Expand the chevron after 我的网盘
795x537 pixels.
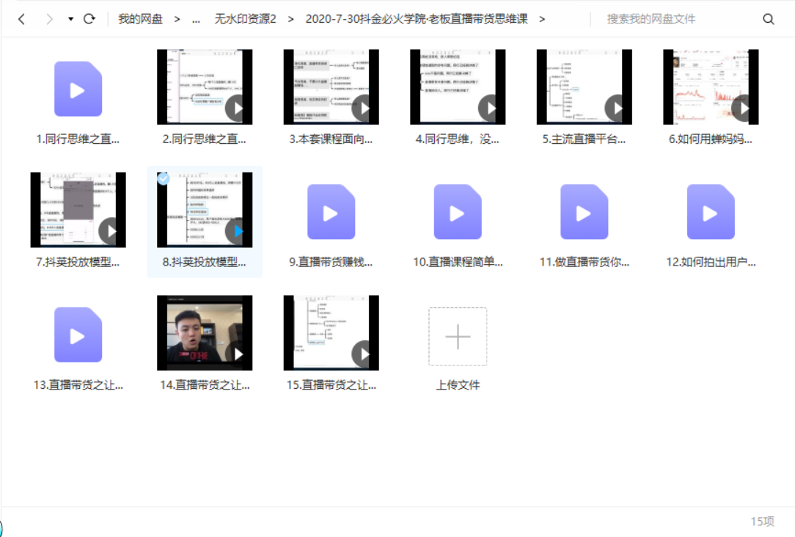177,19
